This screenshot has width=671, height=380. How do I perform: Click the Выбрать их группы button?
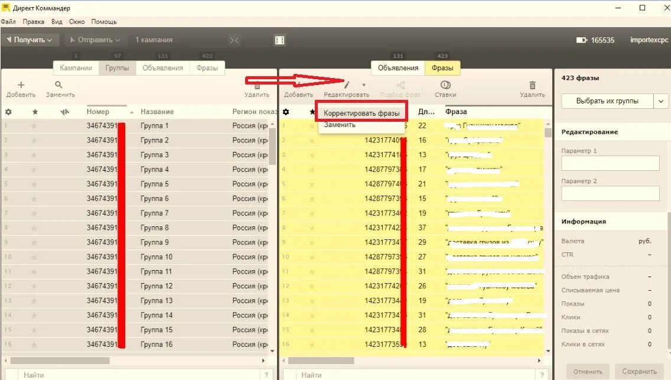pos(607,101)
